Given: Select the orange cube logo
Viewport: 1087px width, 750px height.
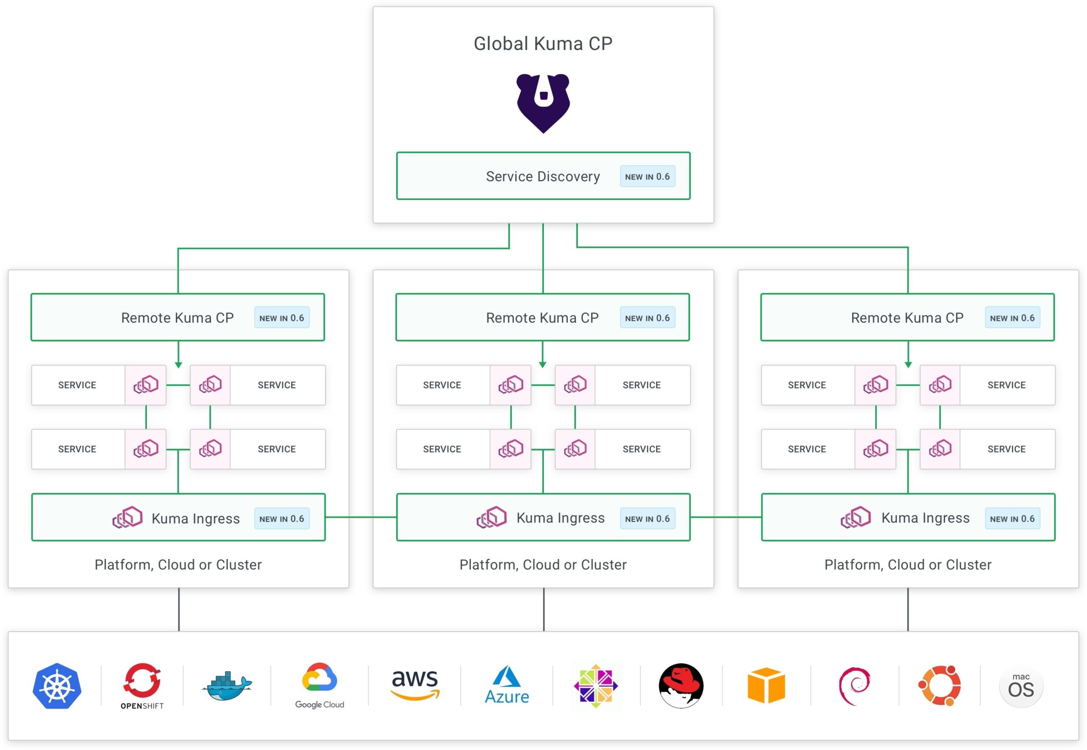Looking at the screenshot, I should [x=766, y=685].
